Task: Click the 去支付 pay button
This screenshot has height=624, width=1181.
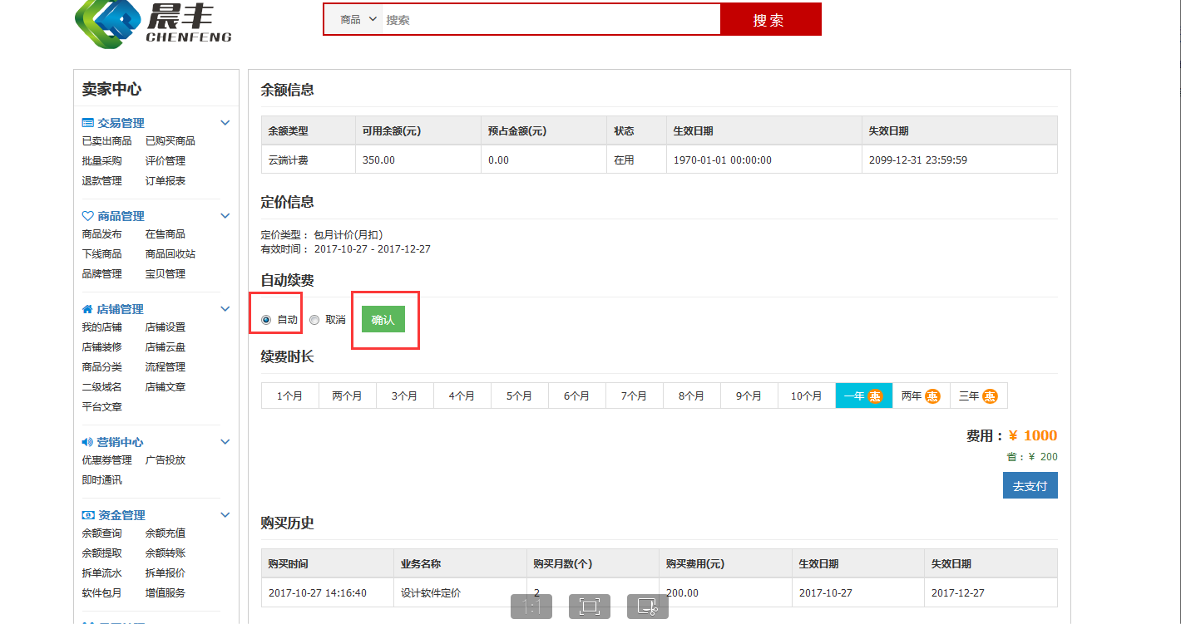Action: [x=1030, y=485]
